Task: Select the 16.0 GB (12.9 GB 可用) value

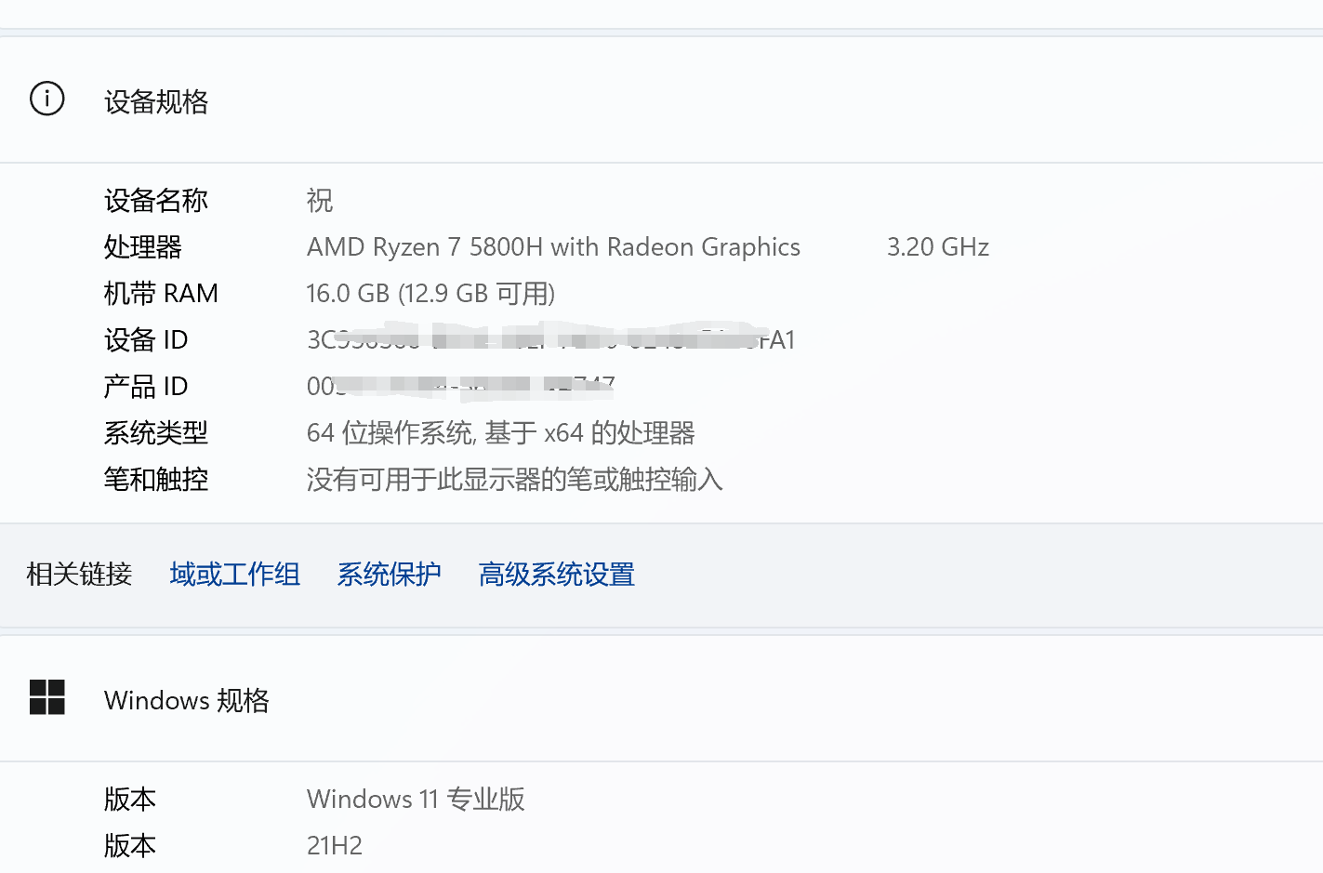Action: click(x=430, y=294)
